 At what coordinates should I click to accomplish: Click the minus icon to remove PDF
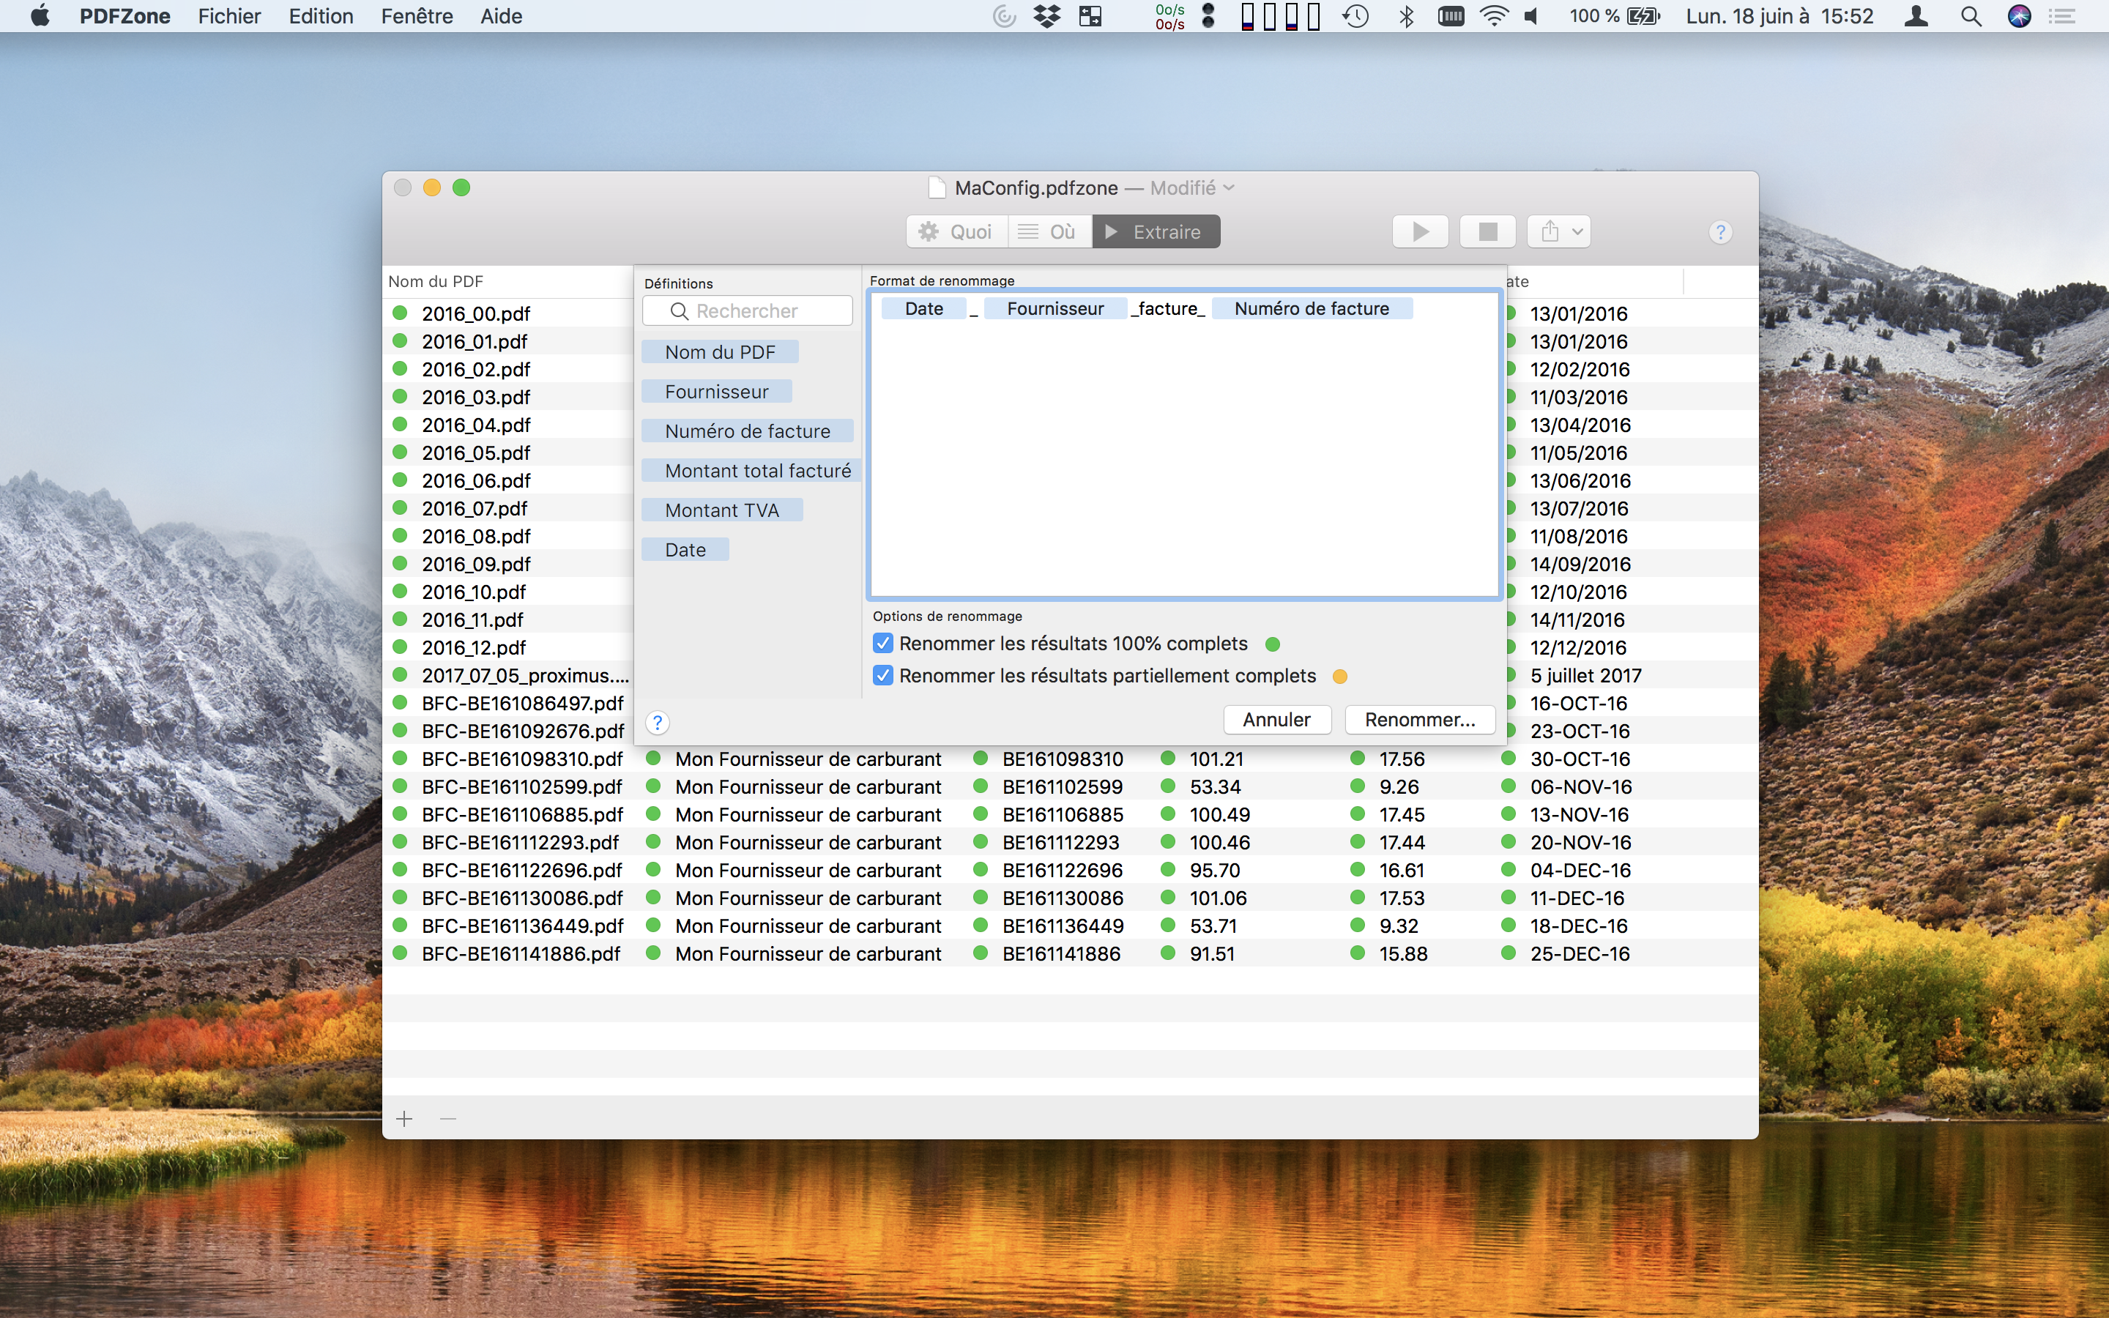click(x=448, y=1118)
